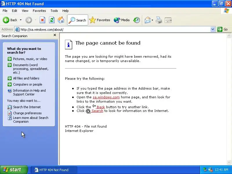Image resolution: width=232 pixels, height=174 pixels.
Task: Go to the Home page icon
Action: pos(61,20)
